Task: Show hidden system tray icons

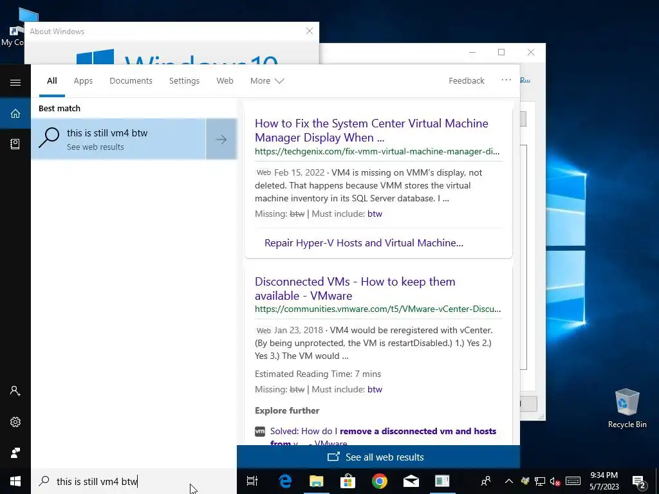Action: point(508,481)
